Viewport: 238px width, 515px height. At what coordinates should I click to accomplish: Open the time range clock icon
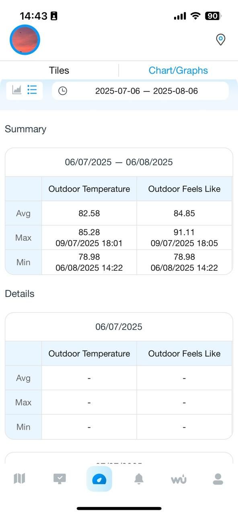click(63, 91)
